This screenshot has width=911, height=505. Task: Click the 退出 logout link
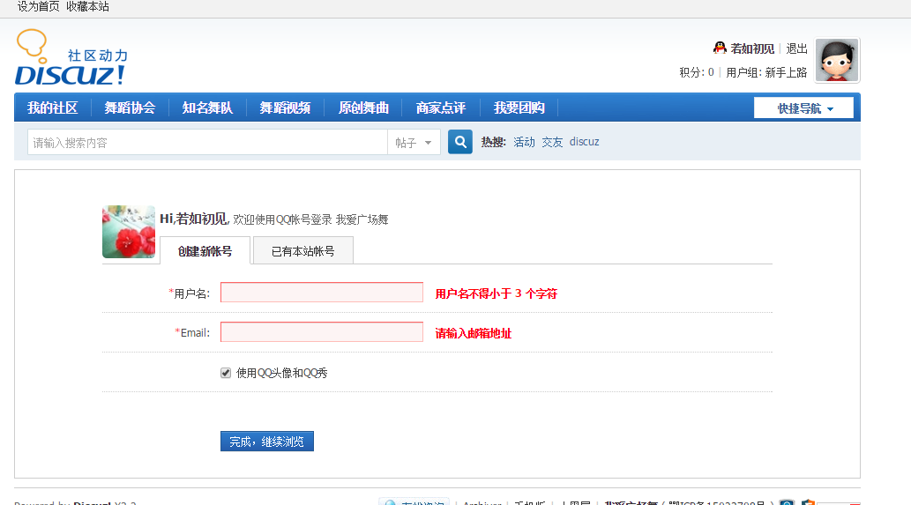coord(796,48)
